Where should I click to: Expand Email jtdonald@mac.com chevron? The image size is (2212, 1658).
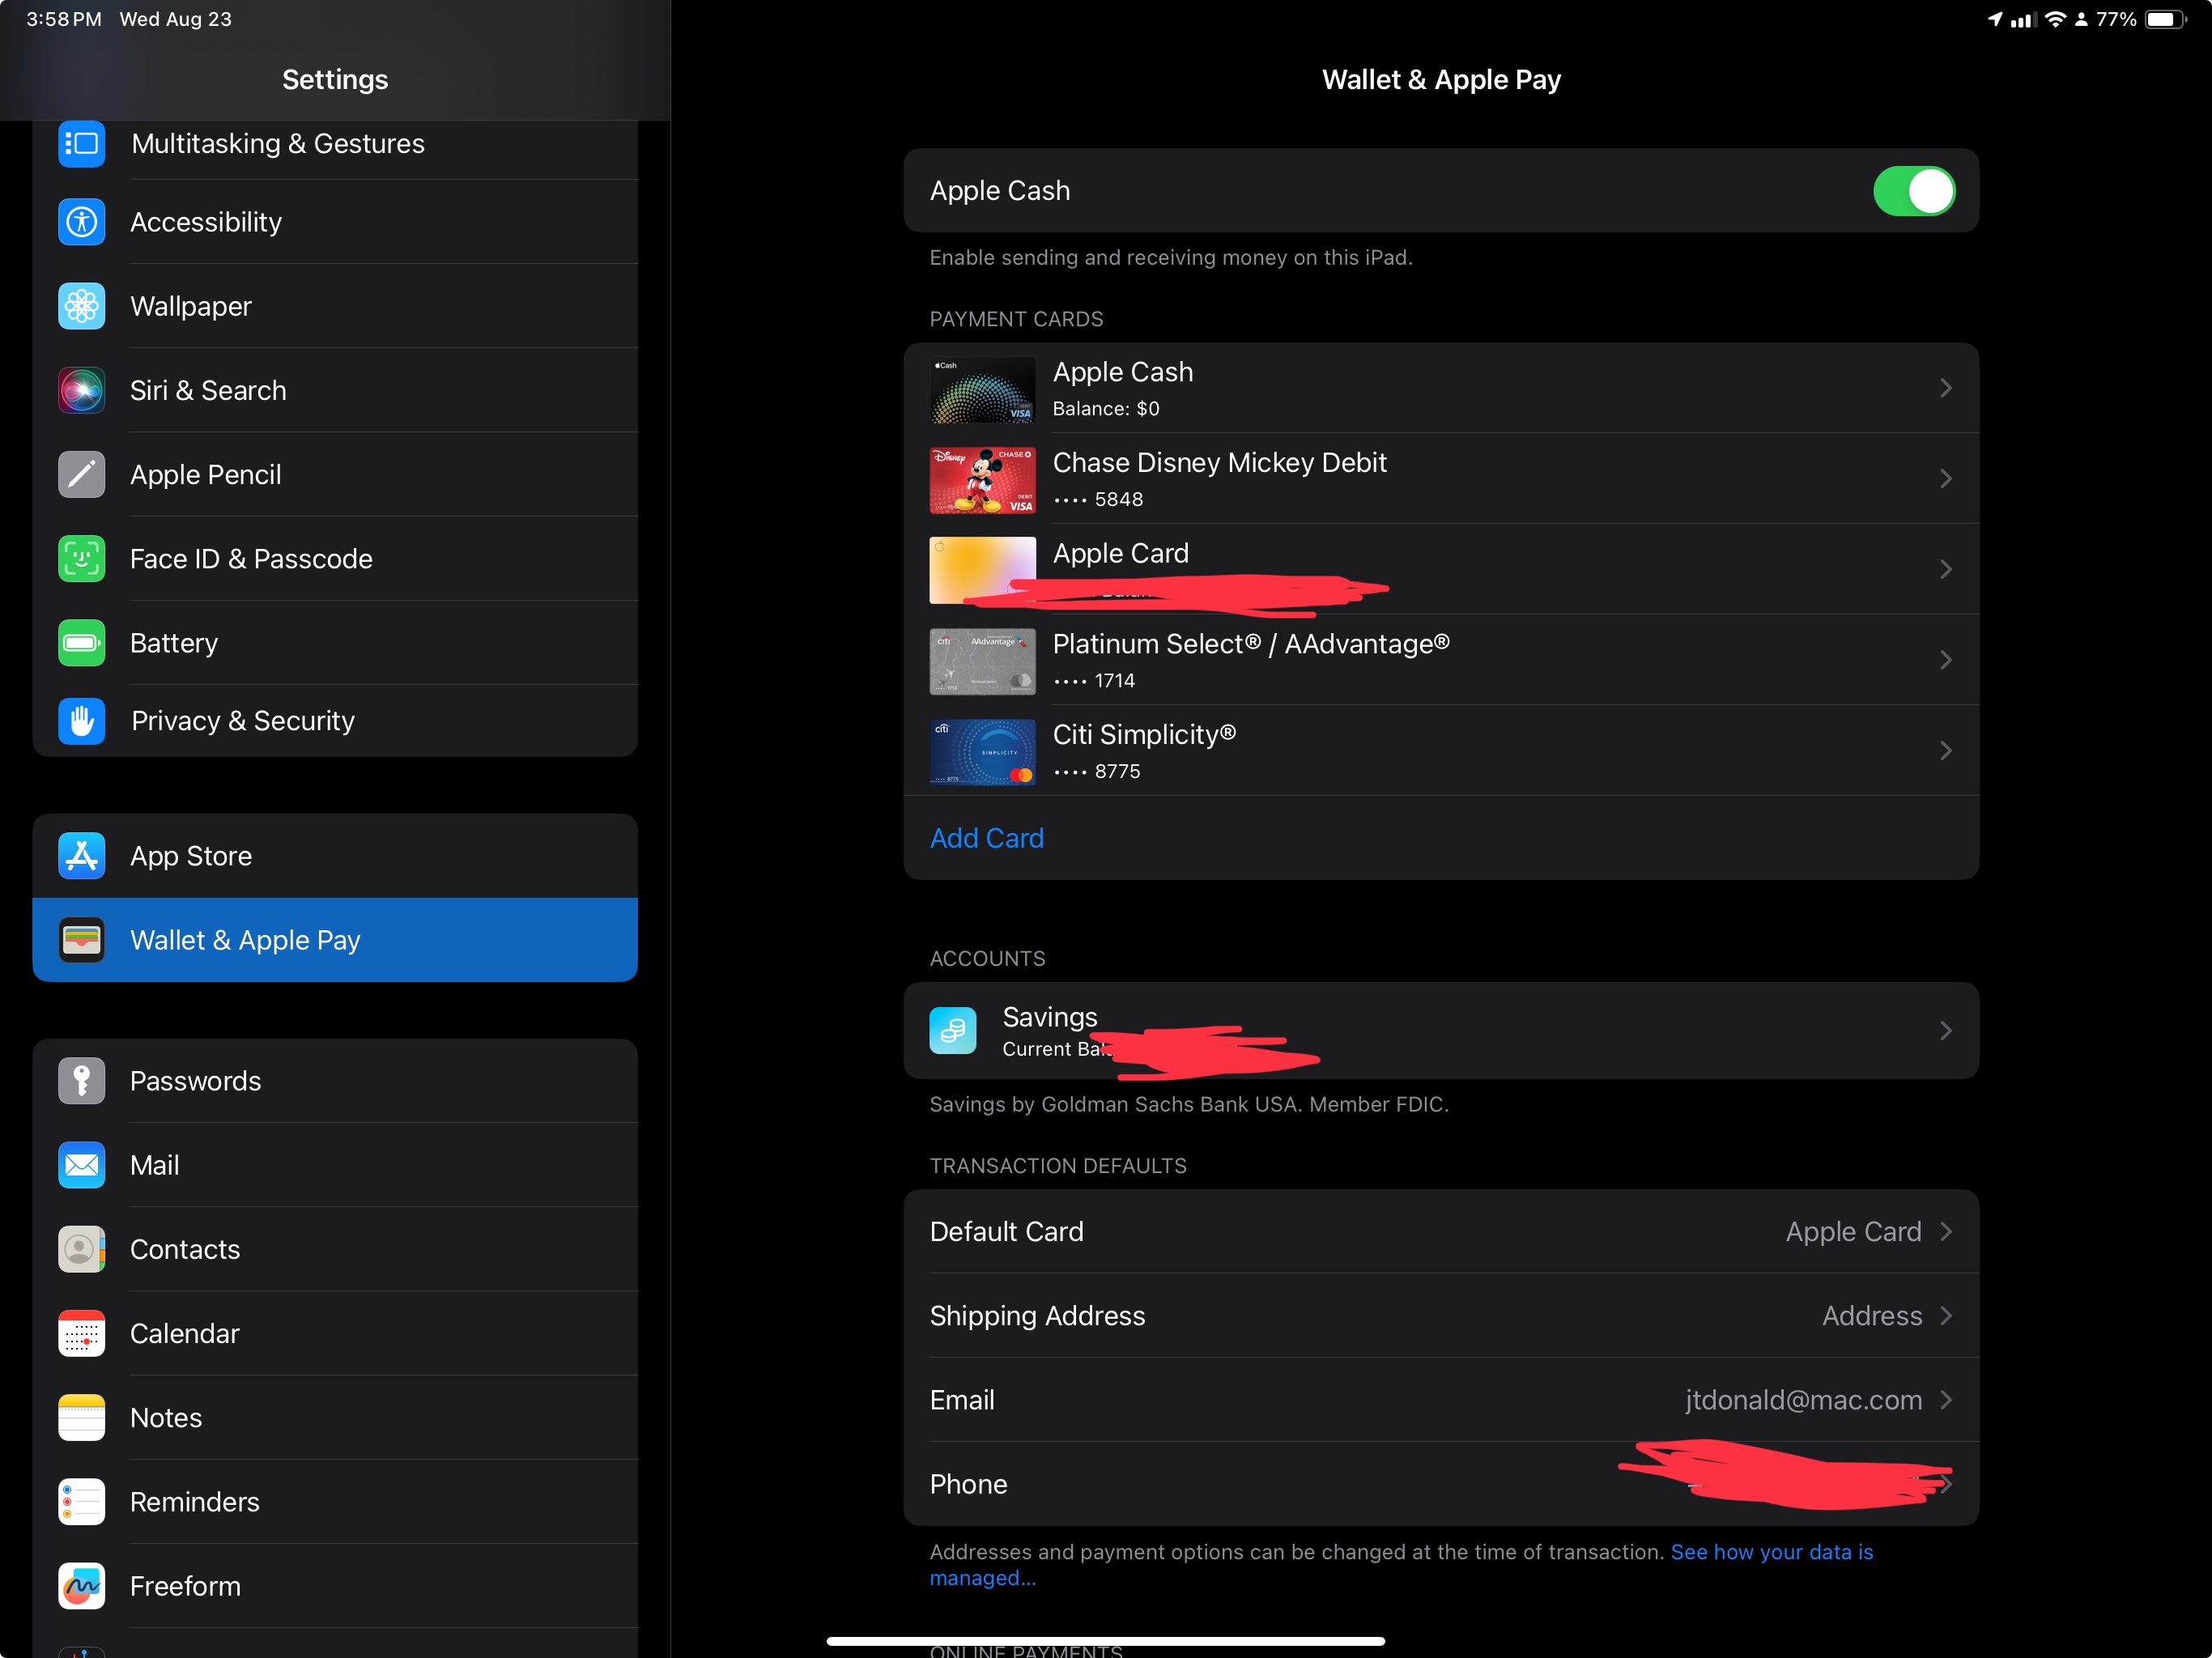point(1945,1400)
